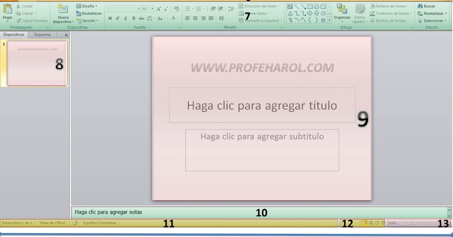The height and width of the screenshot is (237, 453).
Task: Select the rounded rectangle shape
Action: pos(323,6)
